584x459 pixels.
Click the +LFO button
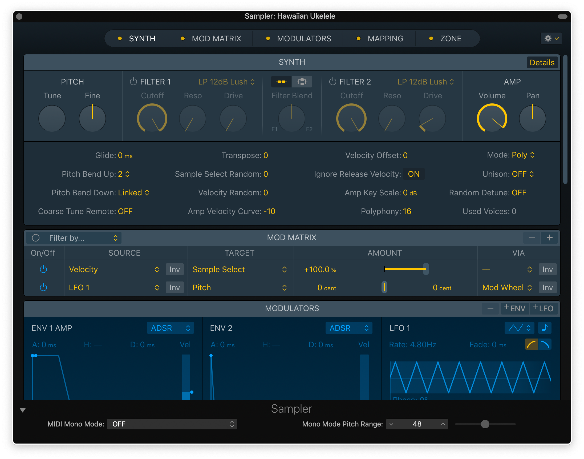click(544, 308)
